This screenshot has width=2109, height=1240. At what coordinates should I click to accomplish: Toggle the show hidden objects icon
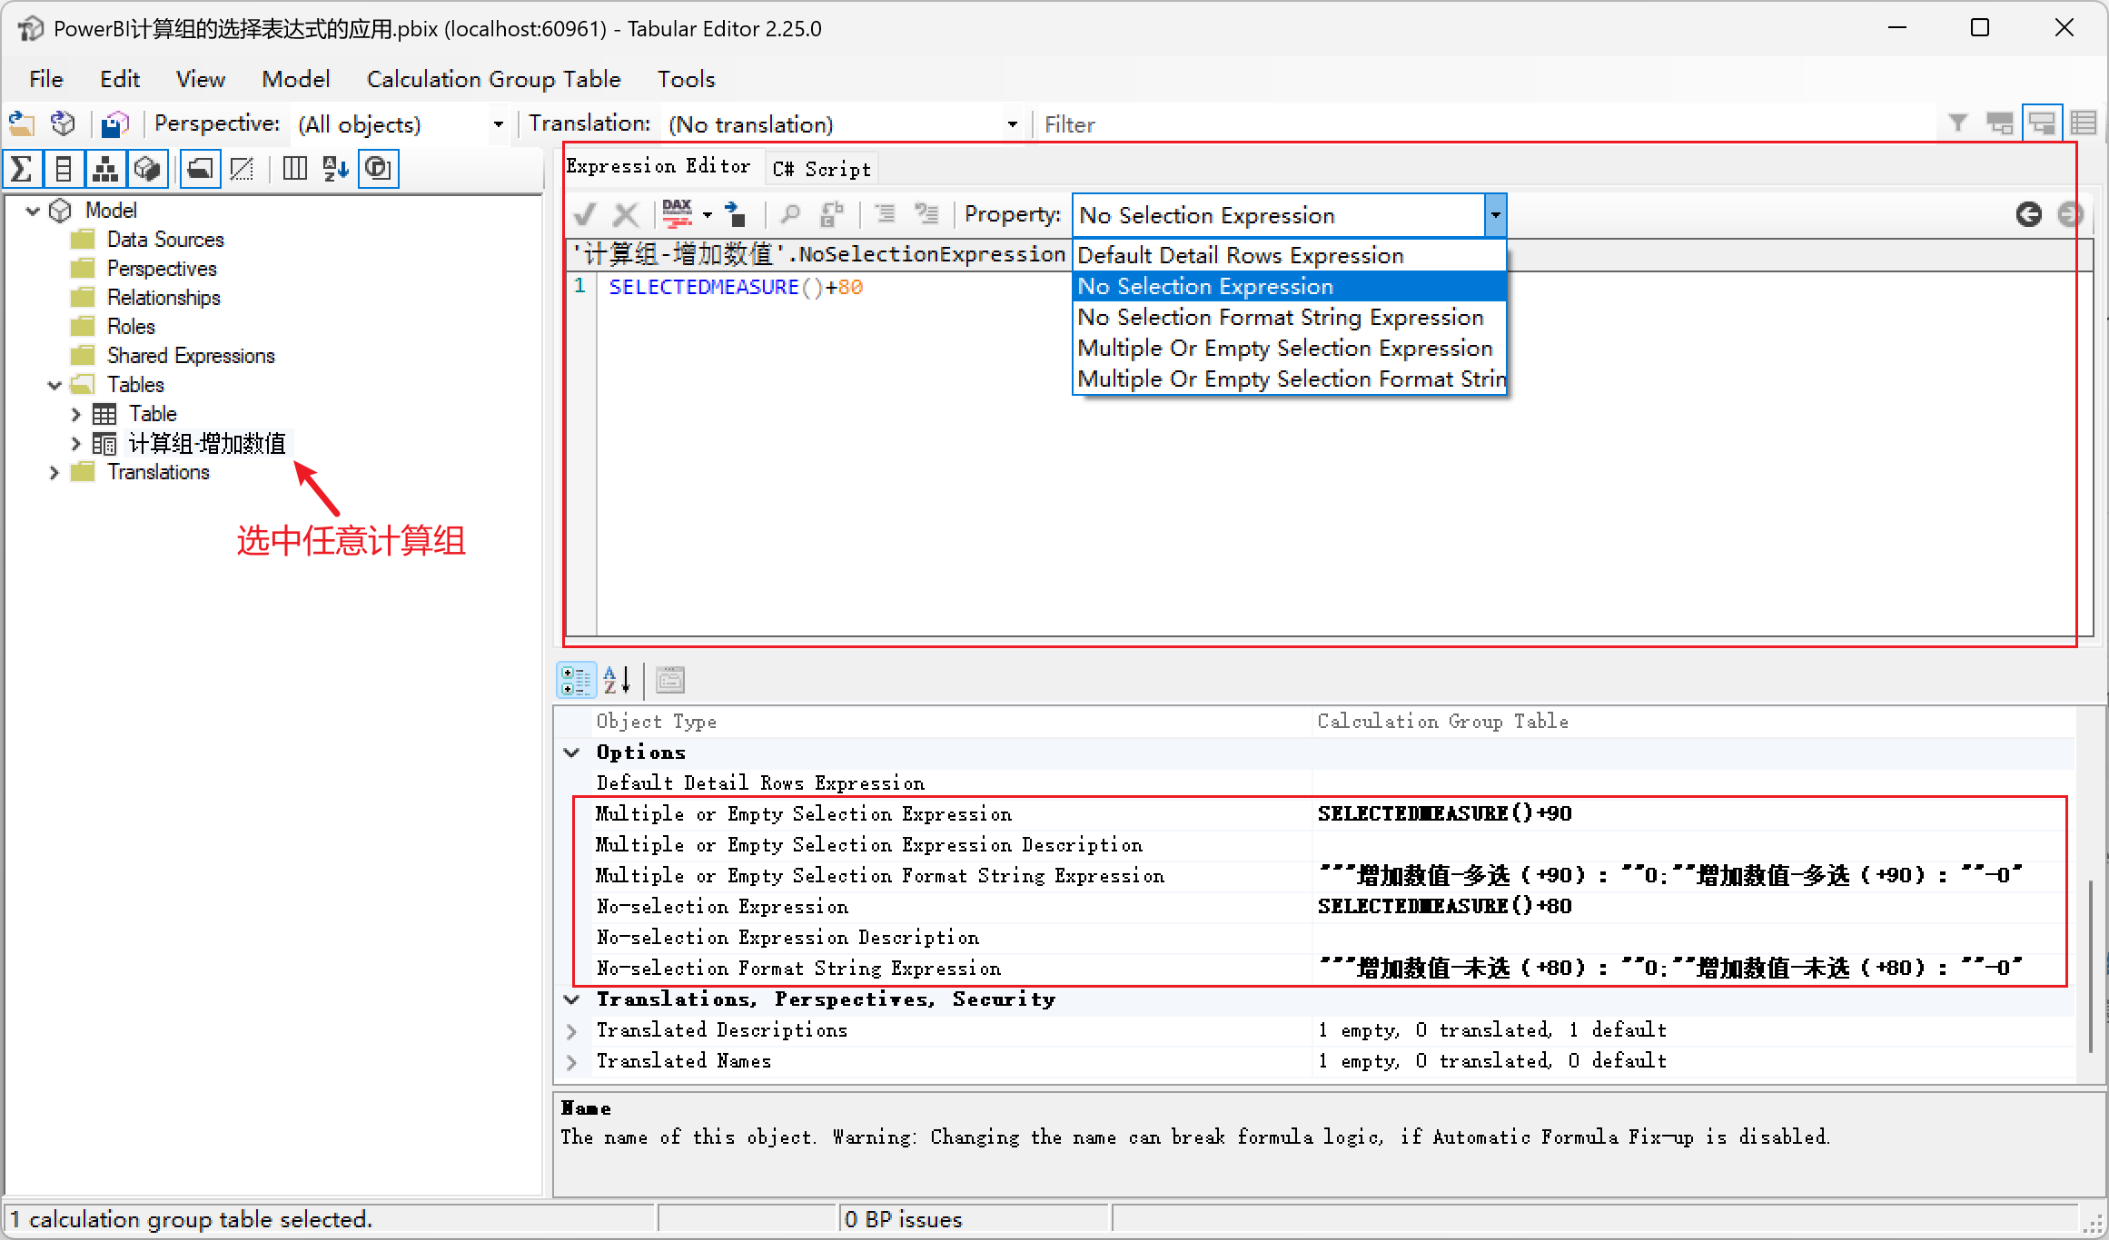coord(242,168)
